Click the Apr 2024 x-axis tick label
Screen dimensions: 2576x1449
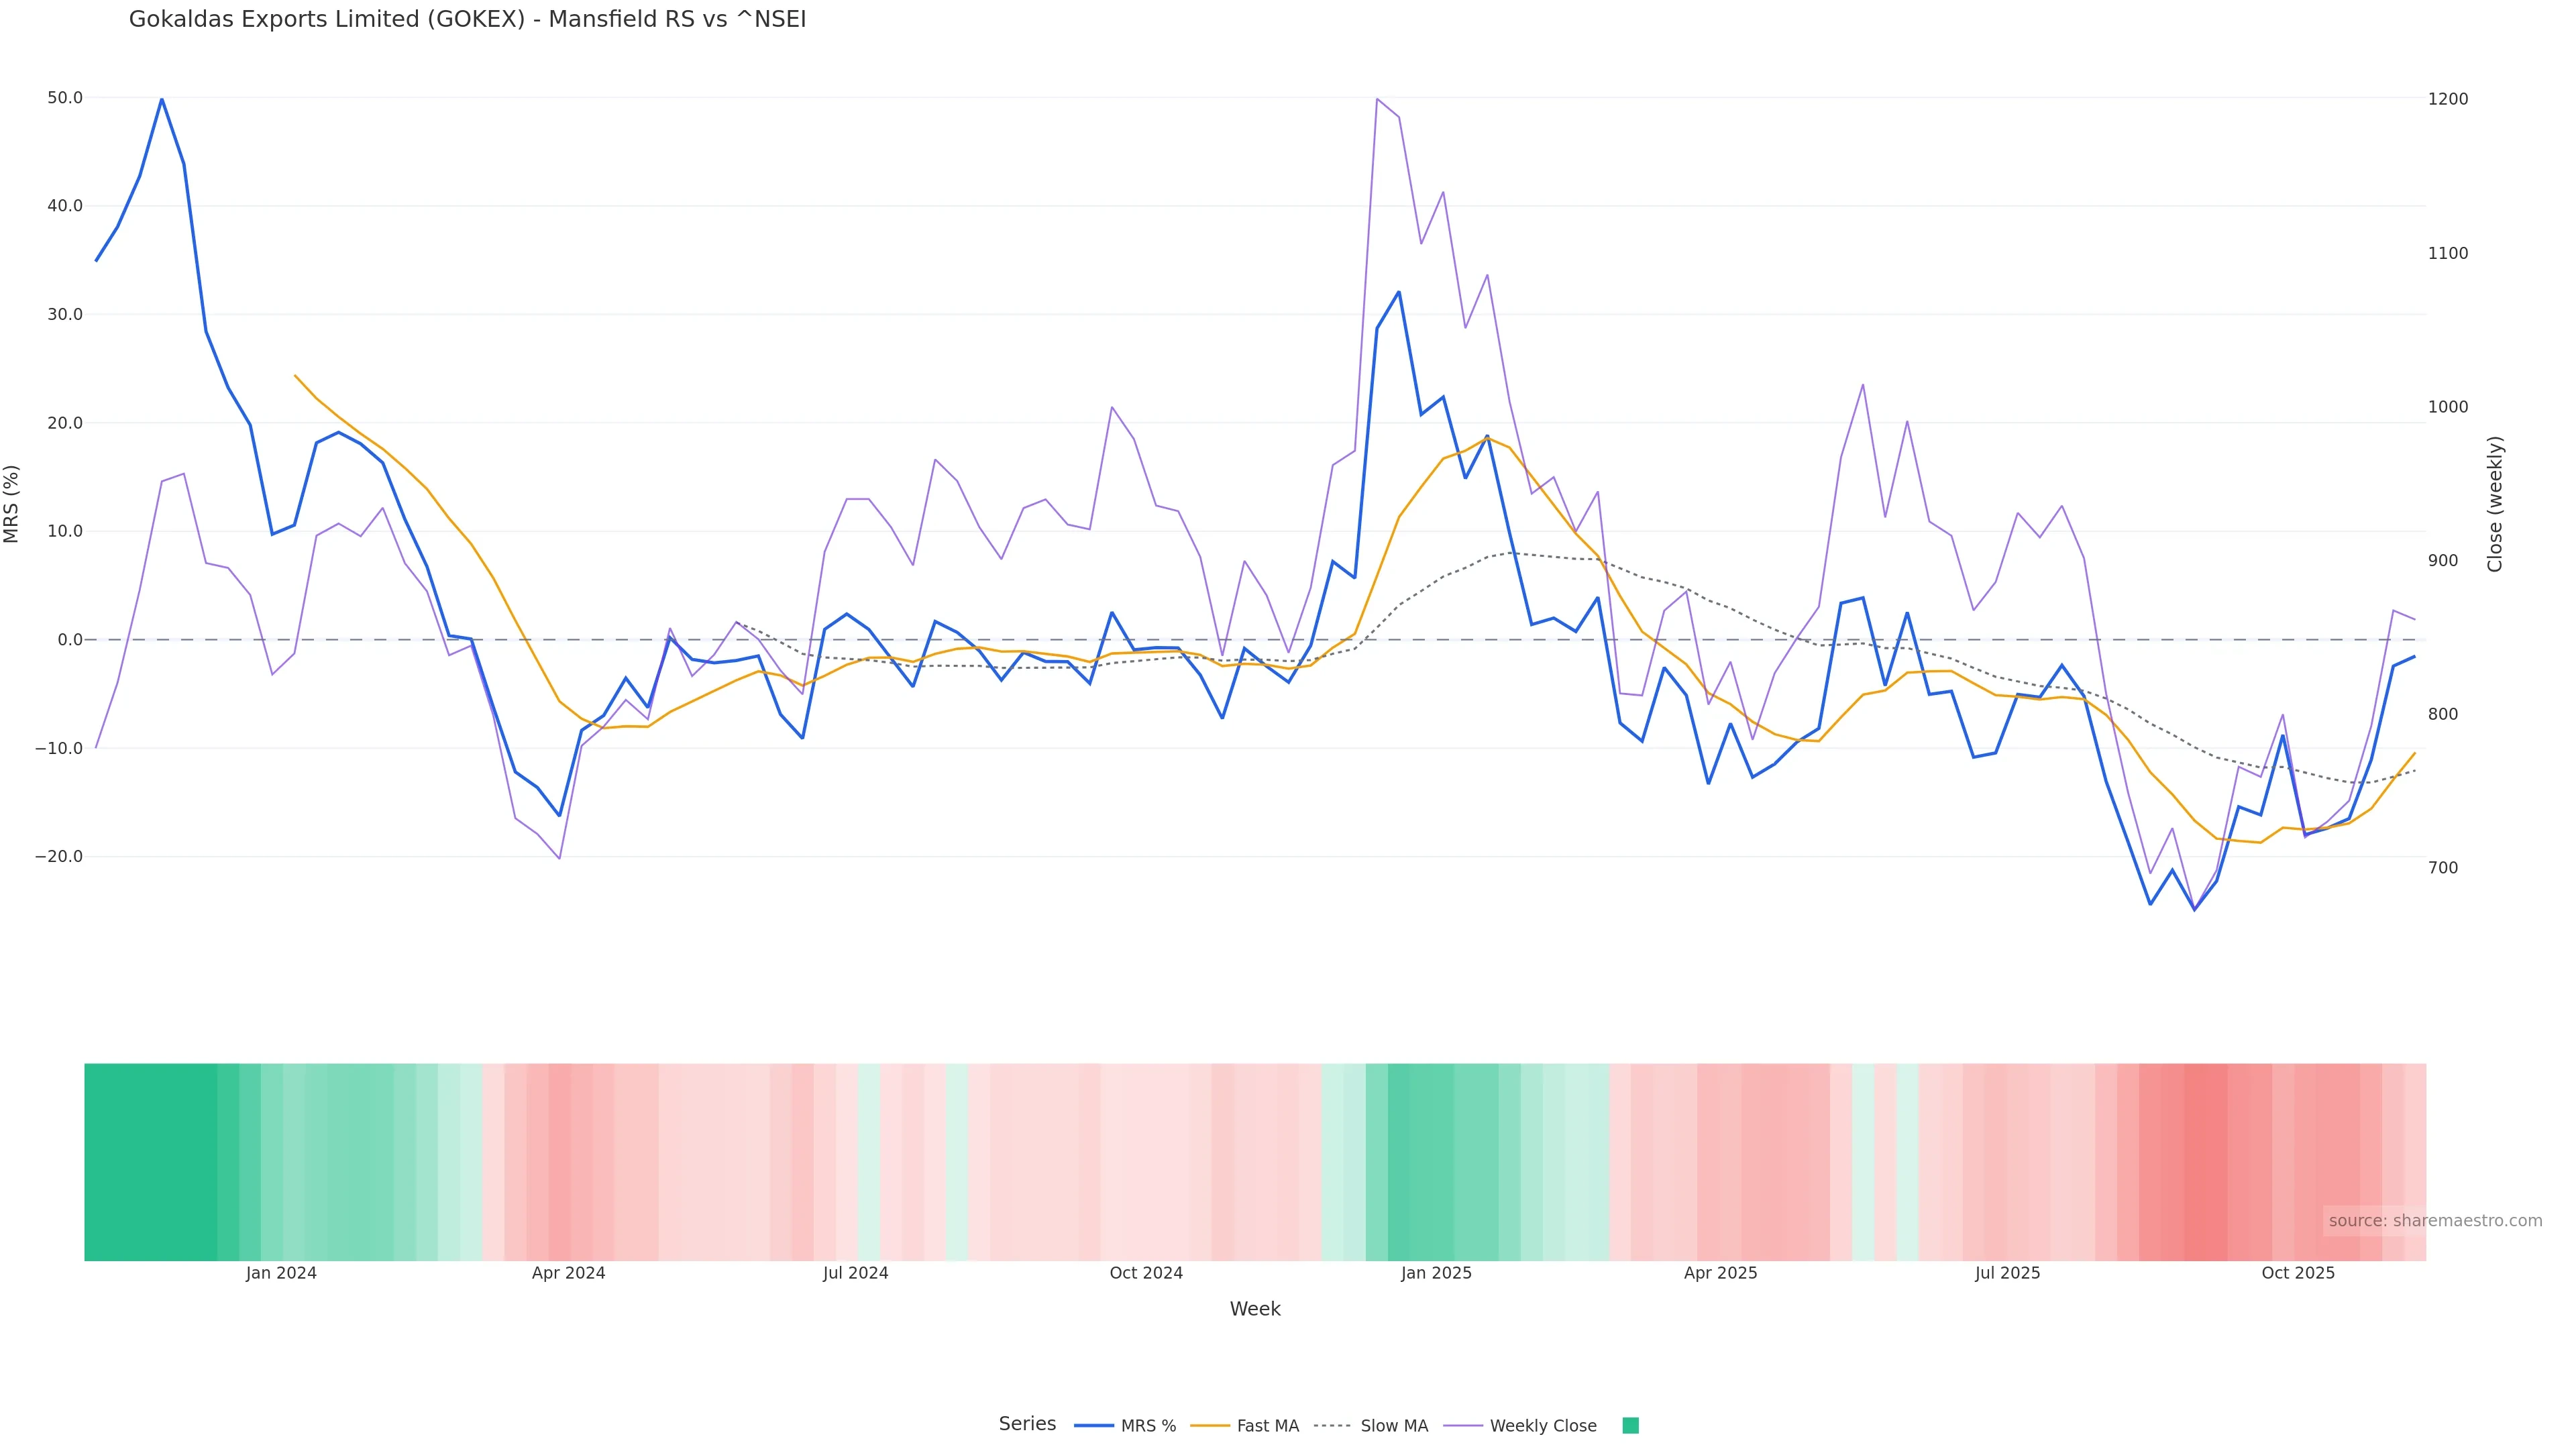point(568,1273)
